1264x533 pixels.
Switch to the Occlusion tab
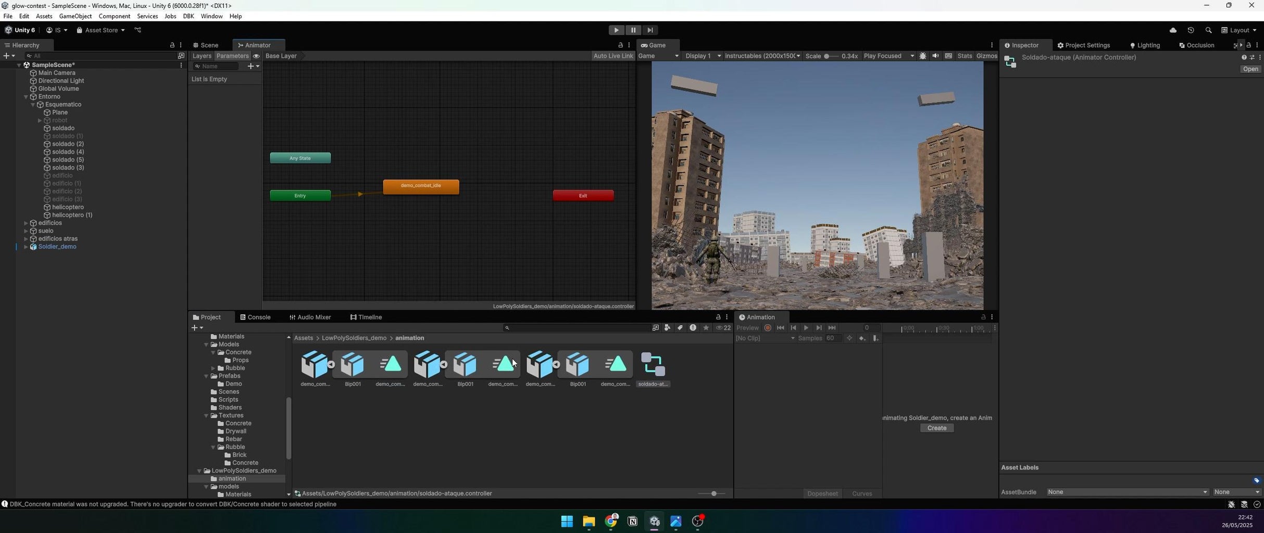(x=1197, y=45)
